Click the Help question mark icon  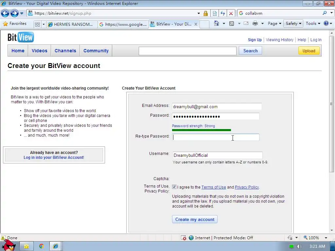tap(326, 23)
